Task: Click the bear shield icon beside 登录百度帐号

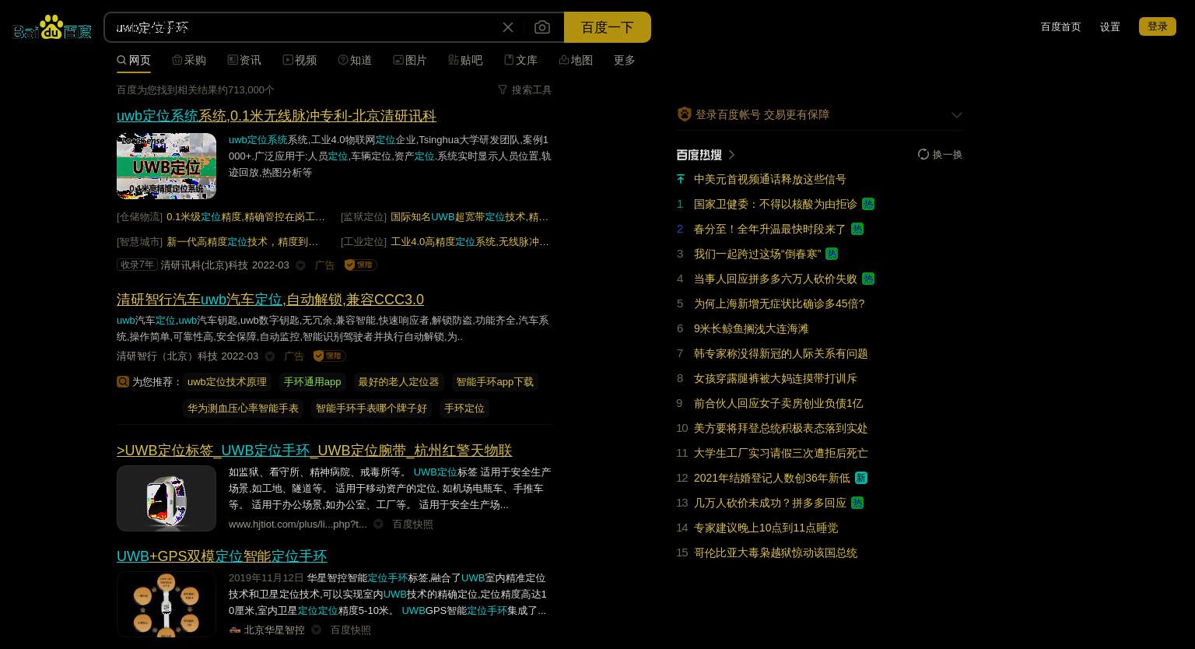Action: 684,114
